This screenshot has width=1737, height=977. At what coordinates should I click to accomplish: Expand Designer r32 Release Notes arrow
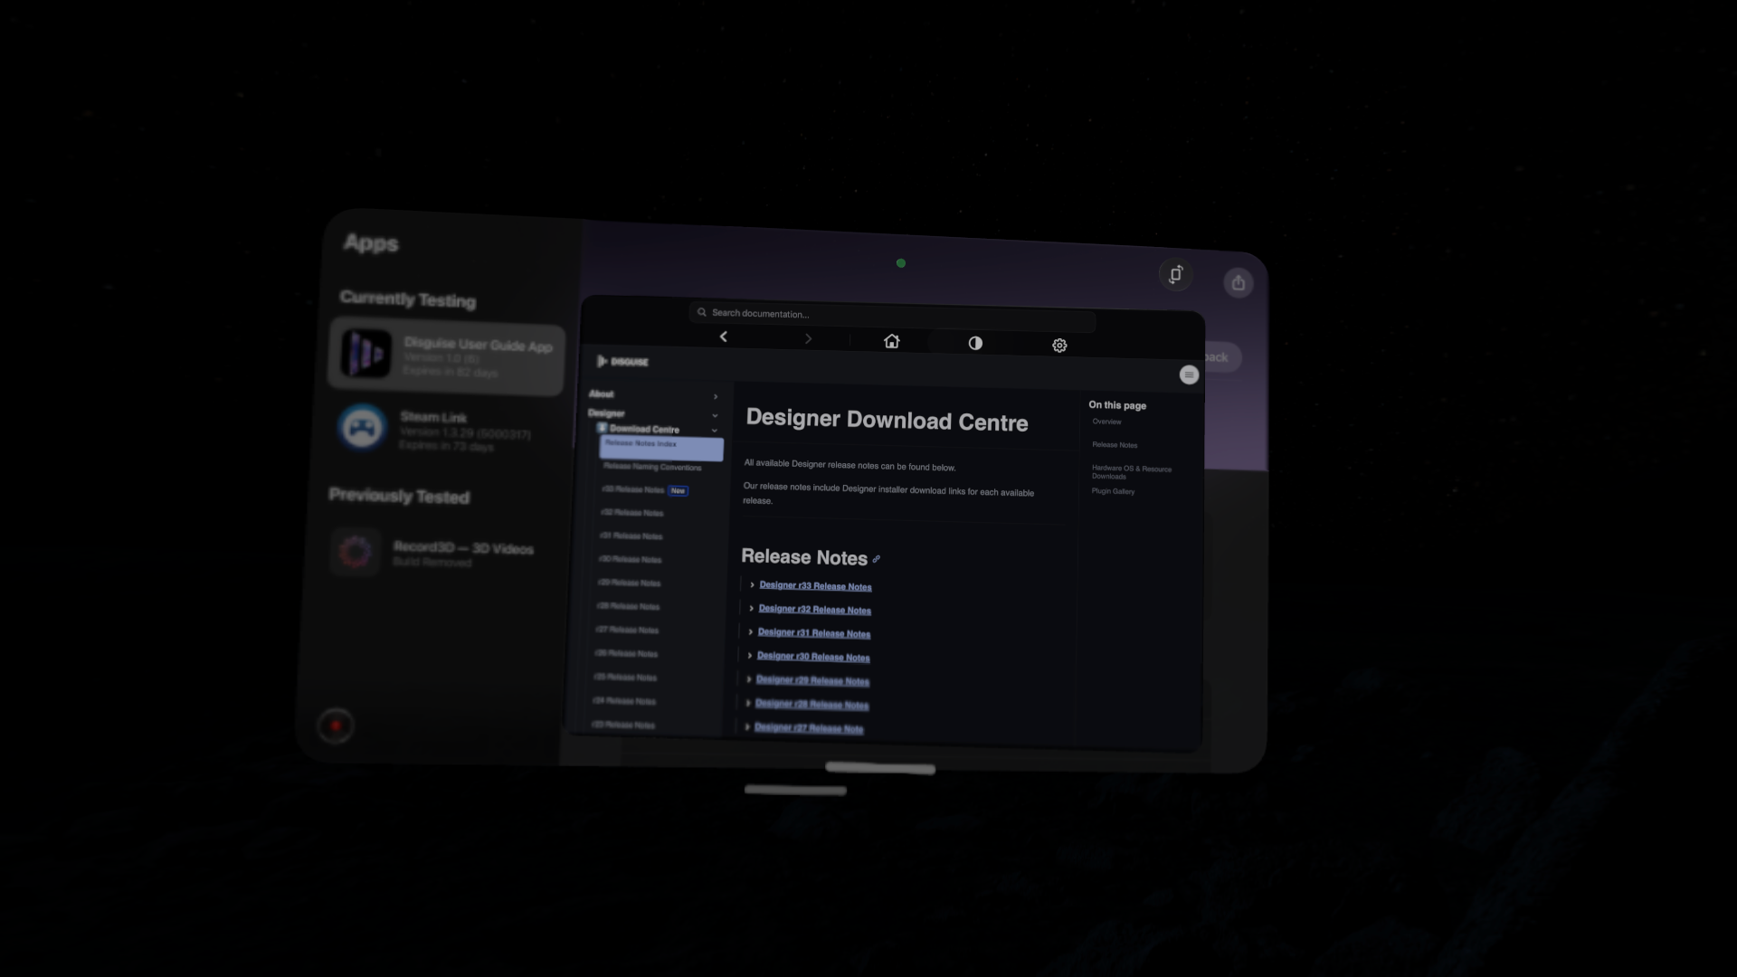[x=751, y=609]
